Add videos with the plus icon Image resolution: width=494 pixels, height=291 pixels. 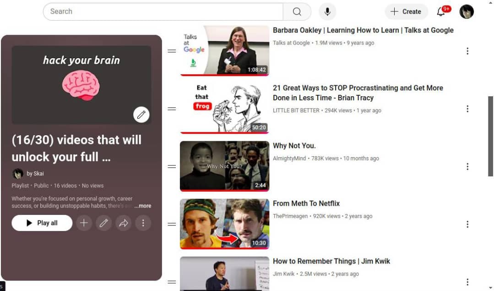point(84,223)
